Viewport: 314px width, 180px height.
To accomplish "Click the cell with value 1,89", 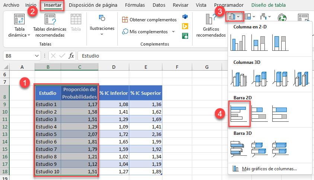I will tap(146, 171).
